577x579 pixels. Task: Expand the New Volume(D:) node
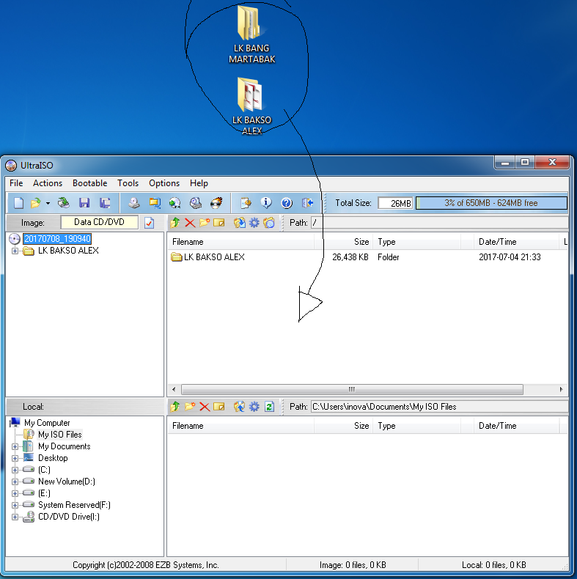(15, 482)
